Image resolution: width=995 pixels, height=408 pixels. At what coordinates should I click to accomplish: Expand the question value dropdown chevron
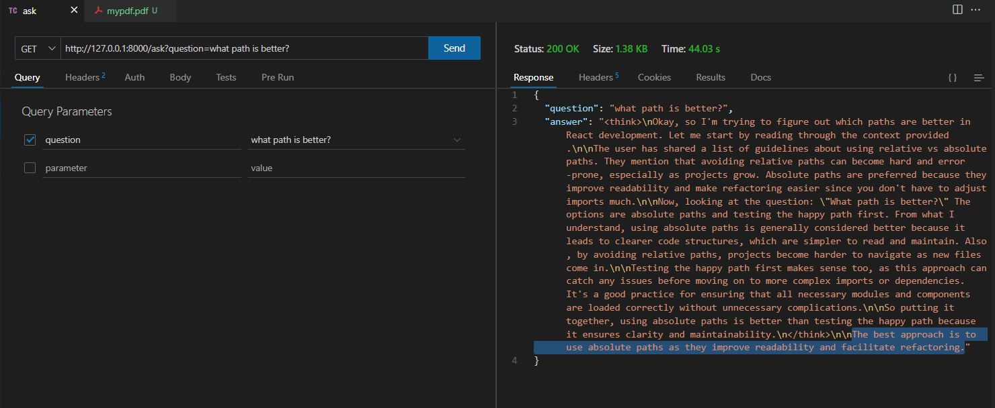pos(457,140)
